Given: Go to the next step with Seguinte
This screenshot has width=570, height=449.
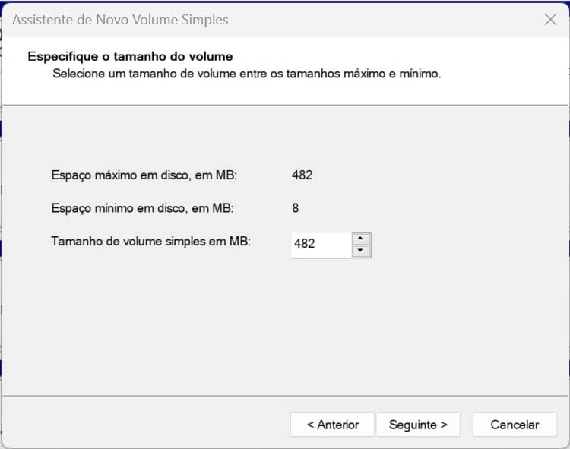Looking at the screenshot, I should [x=418, y=425].
